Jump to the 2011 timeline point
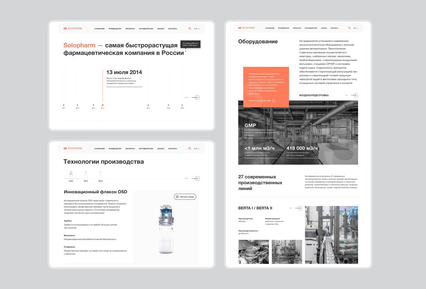 click(64, 105)
